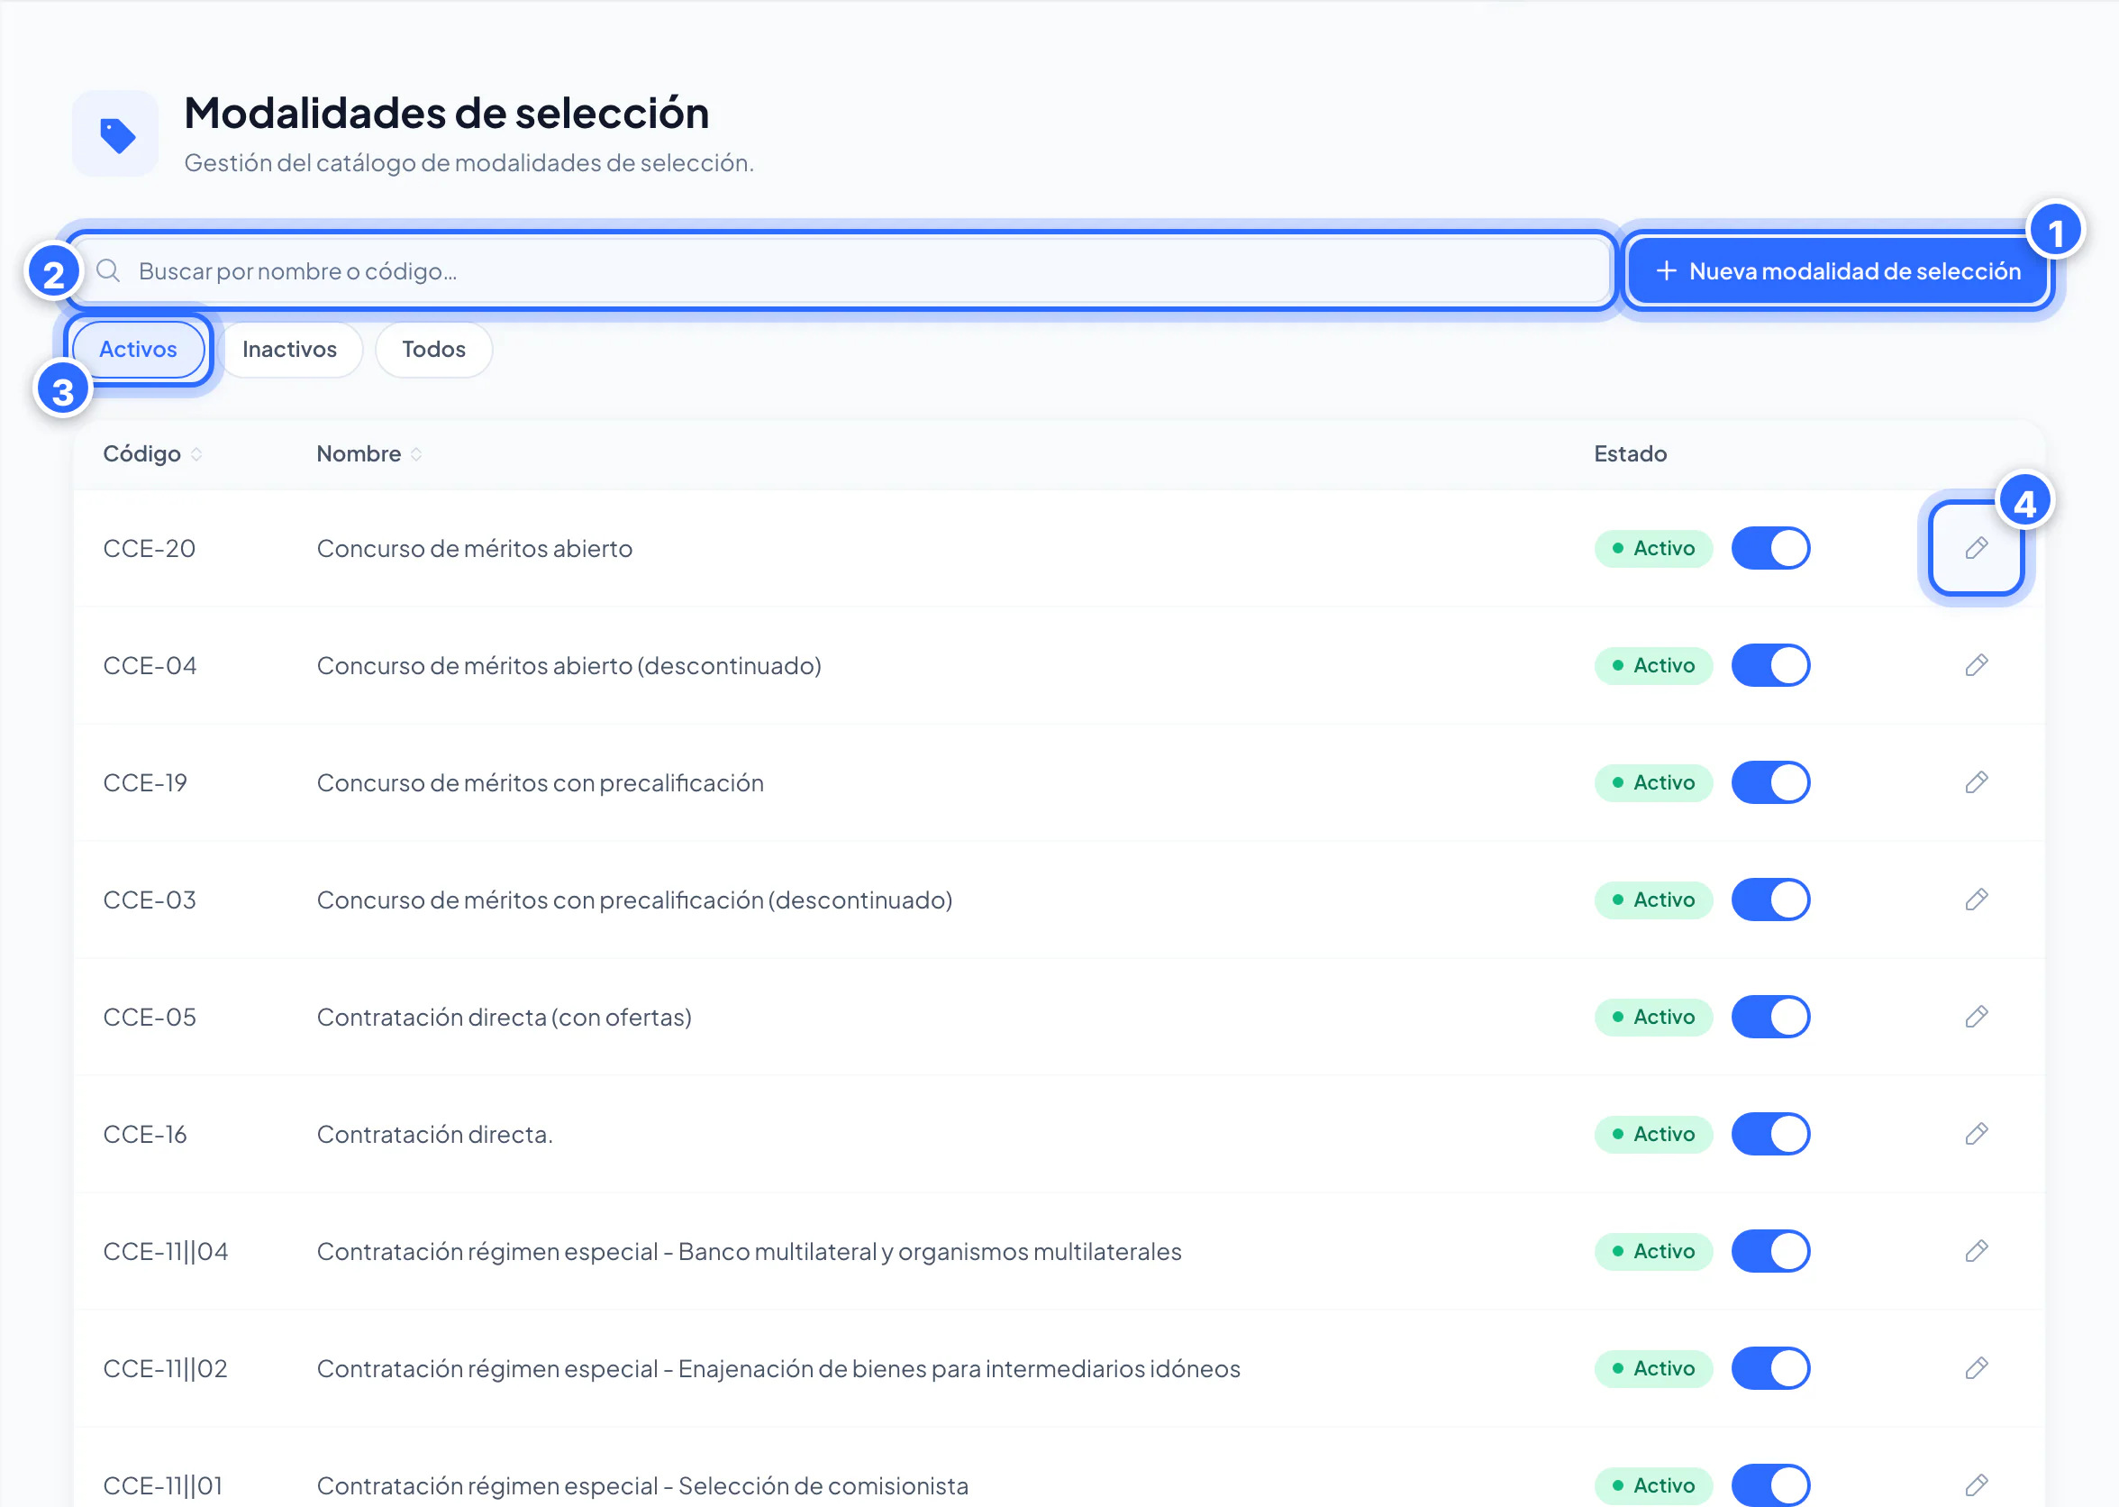Click Nueva modalidad de selección button
The image size is (2119, 1507).
[x=1837, y=271]
